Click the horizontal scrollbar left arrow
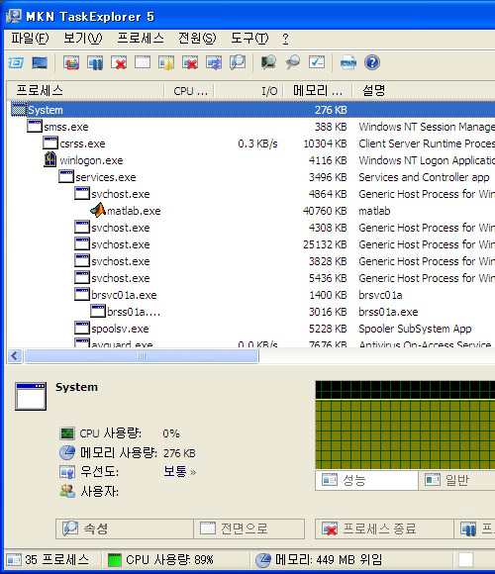This screenshot has height=574, width=495. [x=15, y=355]
